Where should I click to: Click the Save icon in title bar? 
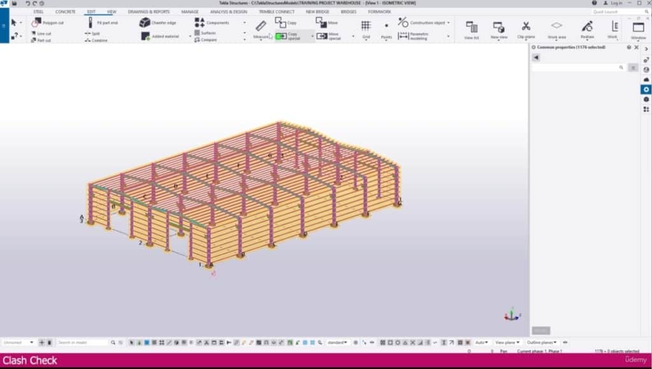pos(14,3)
